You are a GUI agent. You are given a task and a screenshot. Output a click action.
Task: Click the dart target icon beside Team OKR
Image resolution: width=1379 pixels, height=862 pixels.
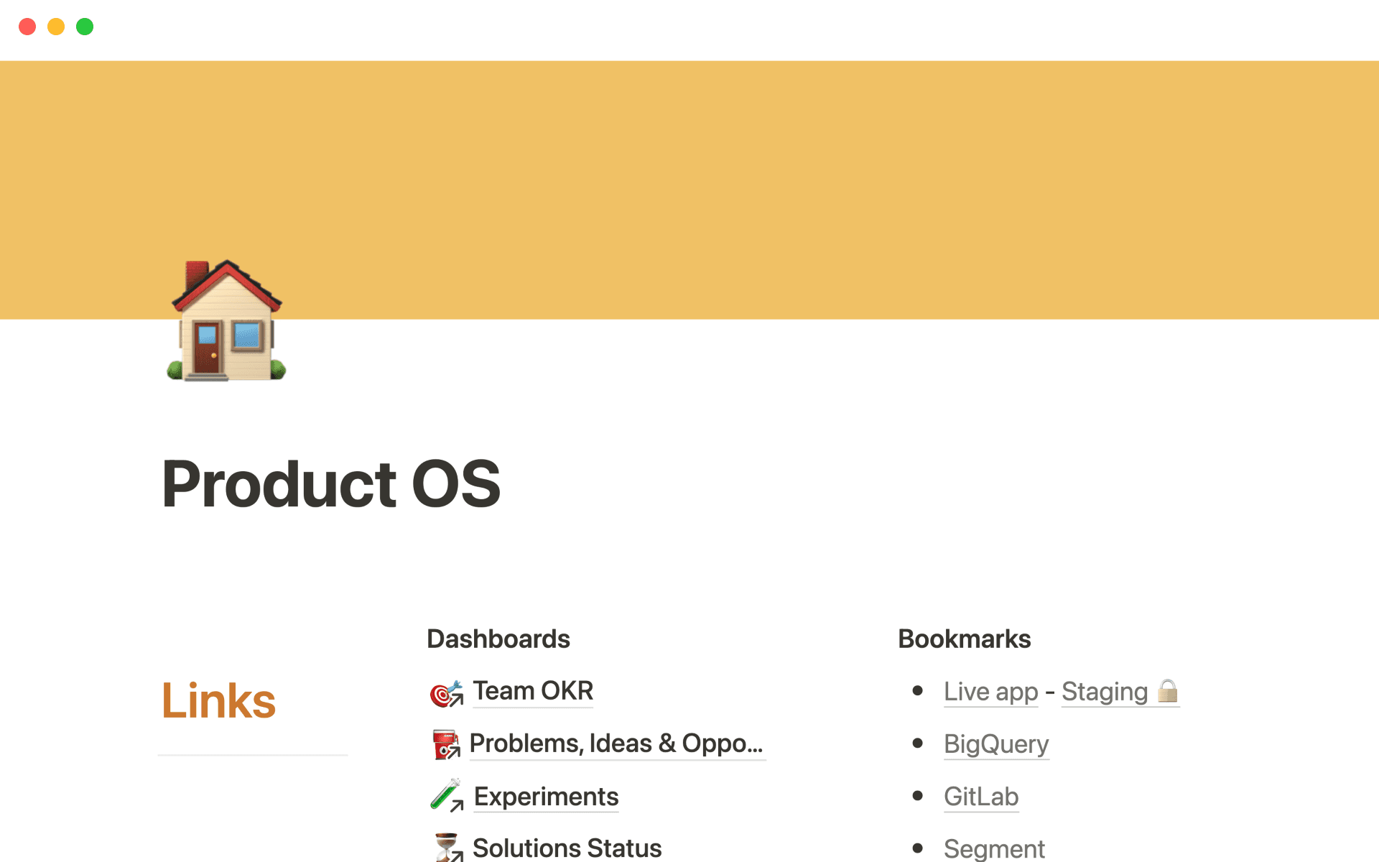click(446, 692)
